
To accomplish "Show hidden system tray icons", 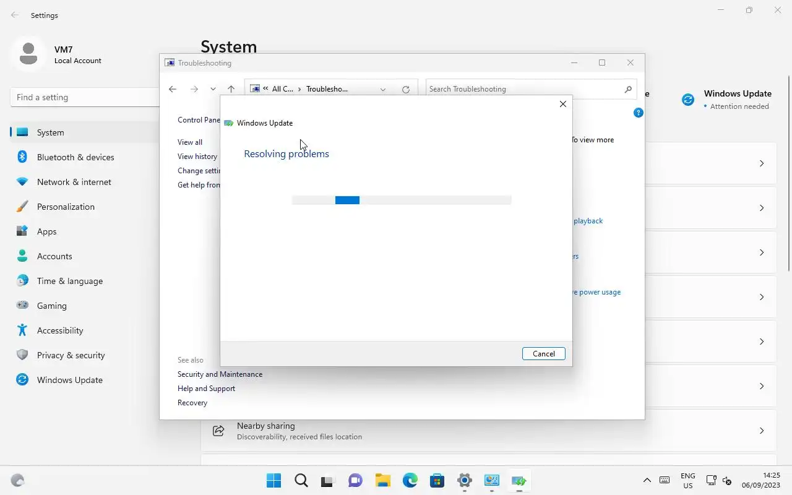I will point(647,480).
